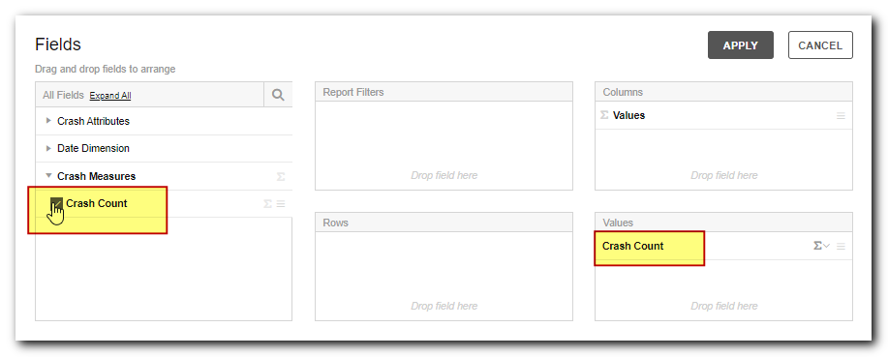The width and height of the screenshot is (888, 357).
Task: Toggle the Crash Count checkbox
Action: click(56, 204)
